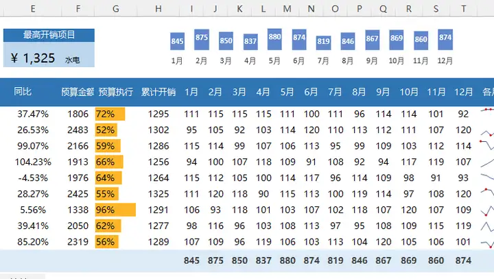Image resolution: width=494 pixels, height=279 pixels.
Task: Select the ¥ 1,325 amount cell
Action: click(x=34, y=58)
